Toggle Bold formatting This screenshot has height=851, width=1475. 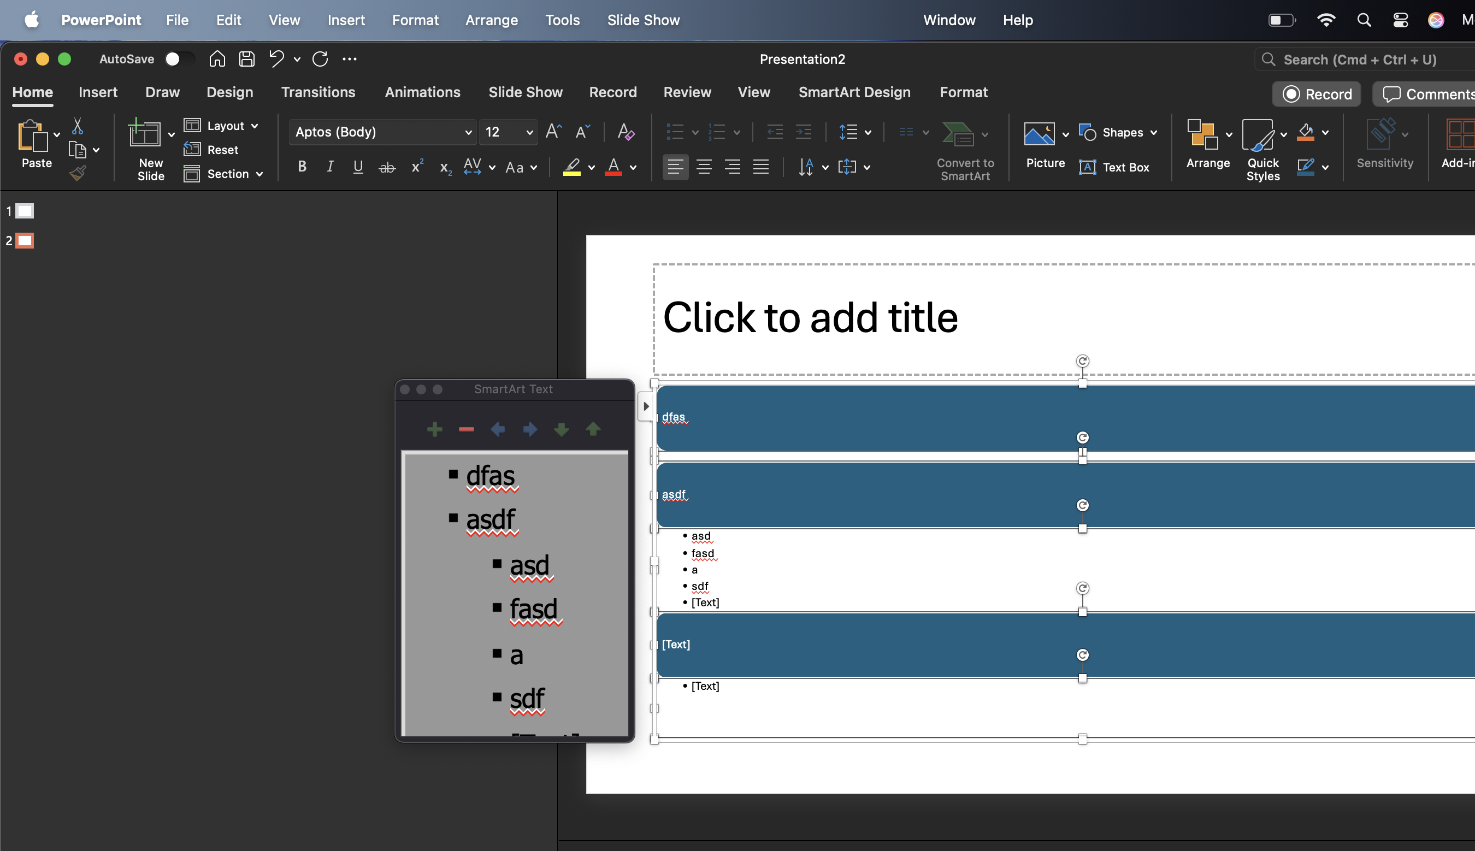tap(302, 167)
